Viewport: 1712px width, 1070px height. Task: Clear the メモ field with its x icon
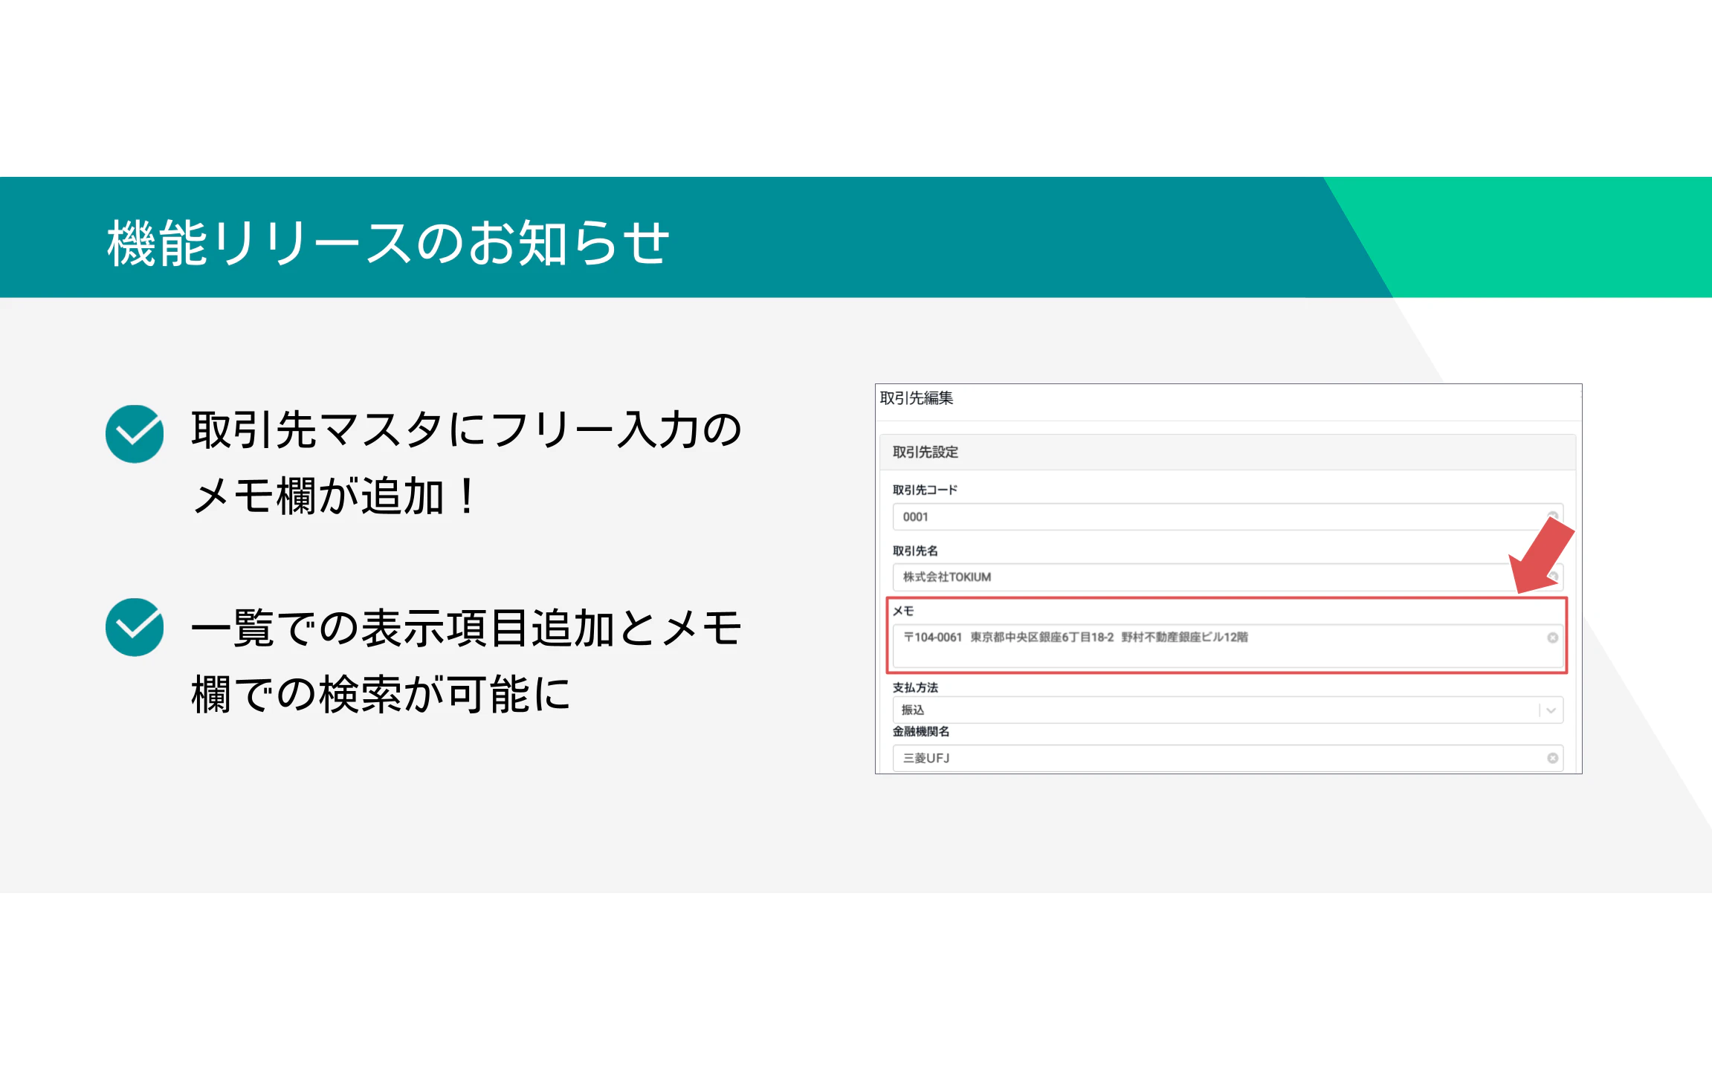click(1552, 638)
